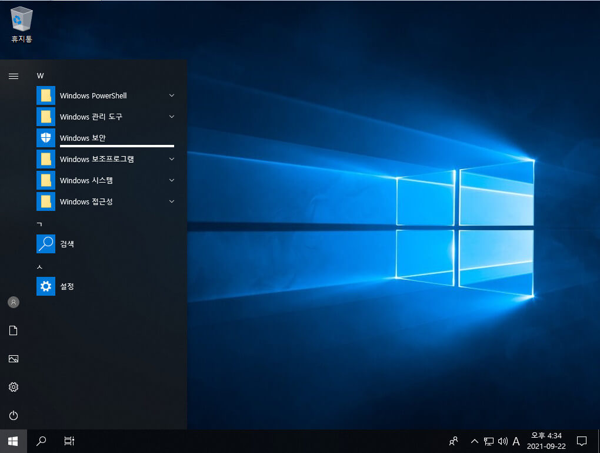
Task: Open the clock showing 오후 4:34
Action: pos(546,441)
